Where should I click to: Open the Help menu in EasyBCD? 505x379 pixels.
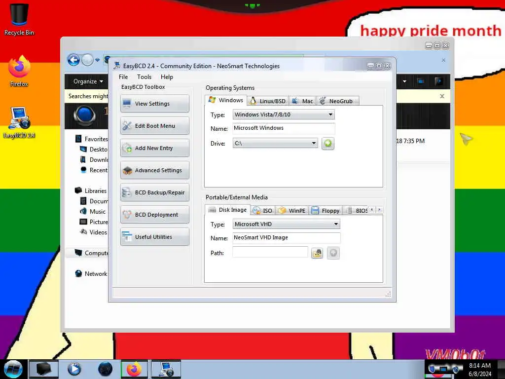167,76
